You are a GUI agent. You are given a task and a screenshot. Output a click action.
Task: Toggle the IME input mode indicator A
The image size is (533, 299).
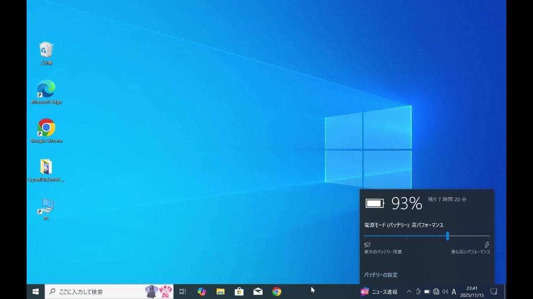(x=454, y=292)
